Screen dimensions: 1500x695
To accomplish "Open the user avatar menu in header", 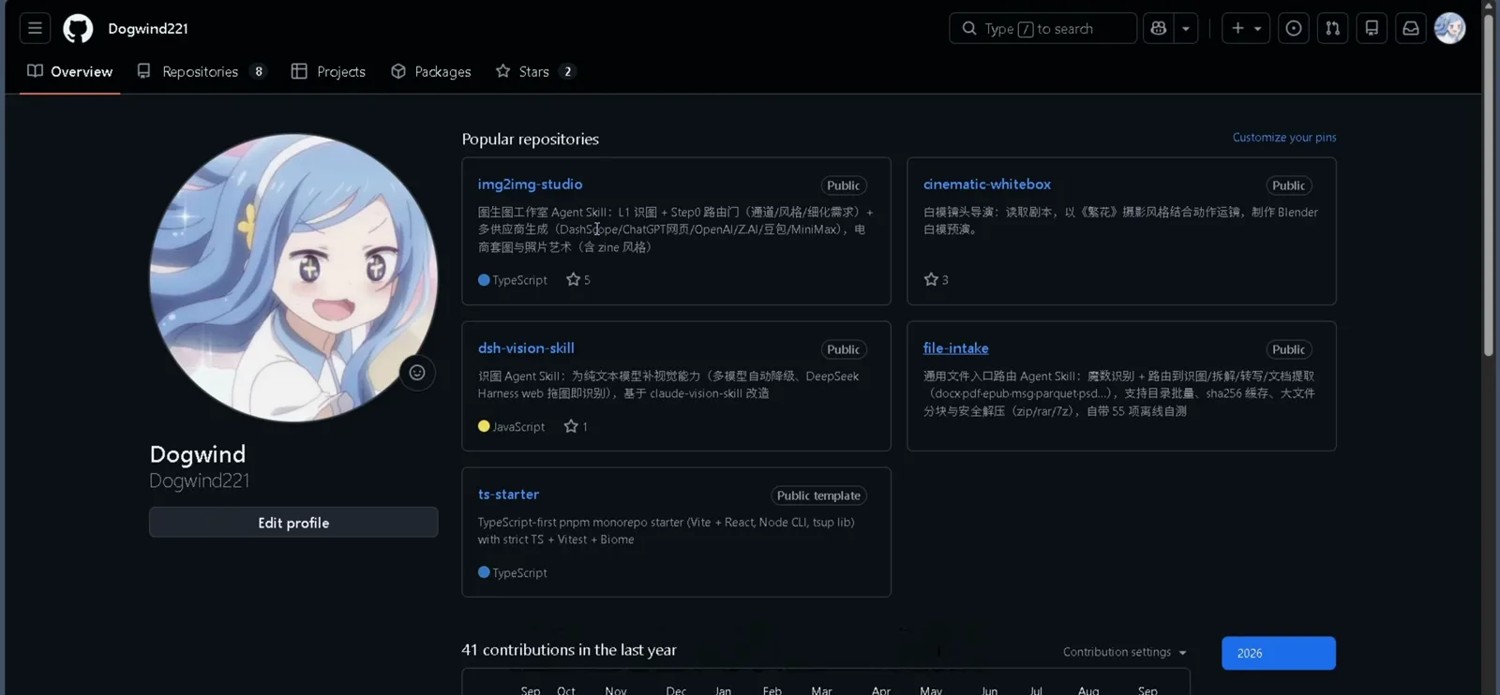I will pyautogui.click(x=1450, y=28).
